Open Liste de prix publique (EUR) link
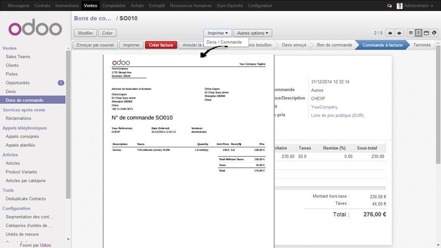The height and width of the screenshot is (248, 441). (x=337, y=115)
